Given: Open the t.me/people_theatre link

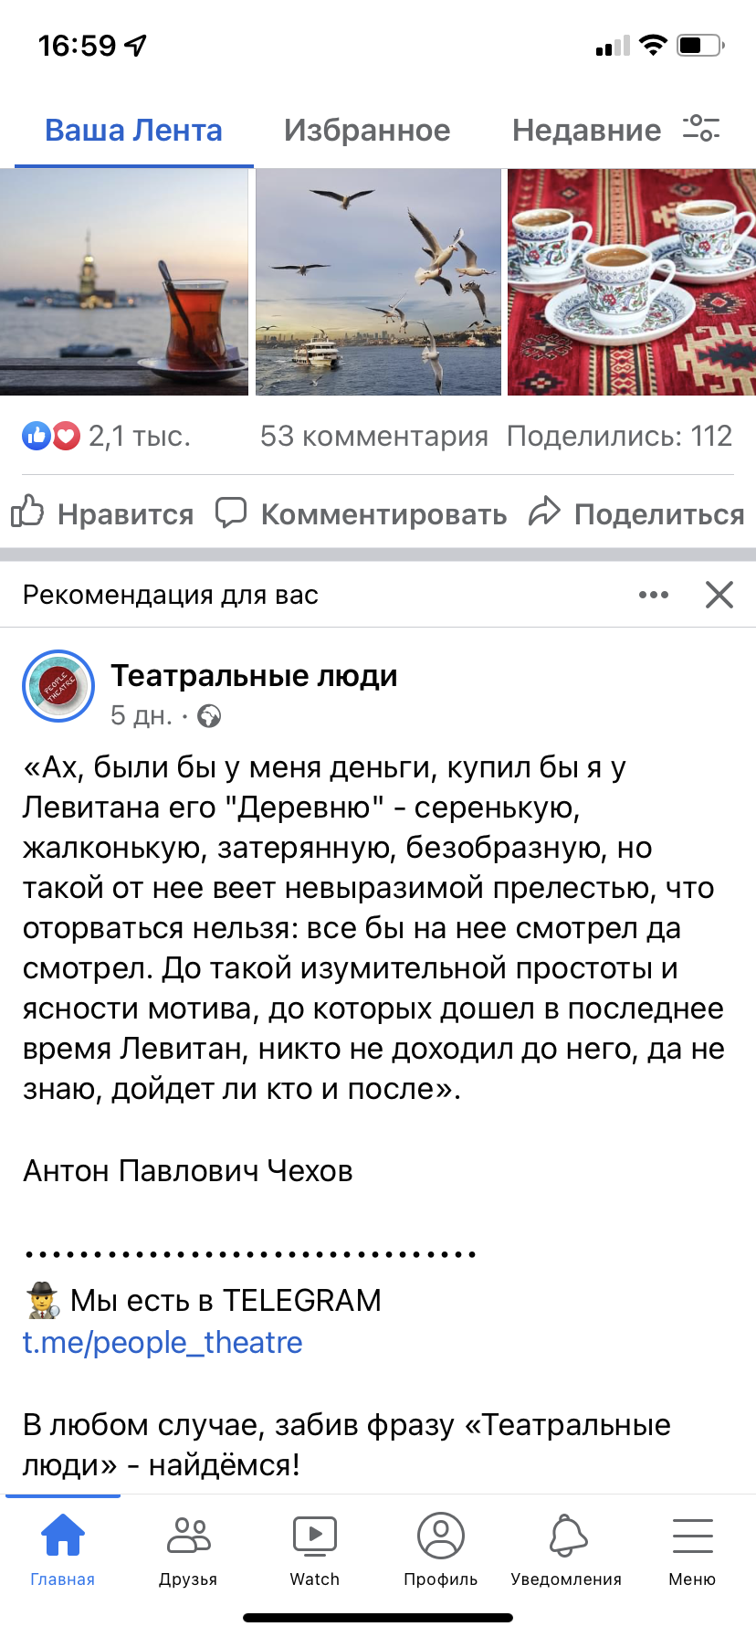Looking at the screenshot, I should [163, 1342].
